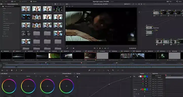The height and width of the screenshot is (97, 183).
Task: Open the Color Match palette
Action: [x=7, y=70]
